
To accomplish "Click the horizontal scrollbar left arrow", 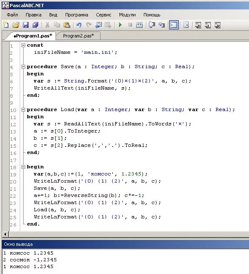I will click(x=5, y=234).
